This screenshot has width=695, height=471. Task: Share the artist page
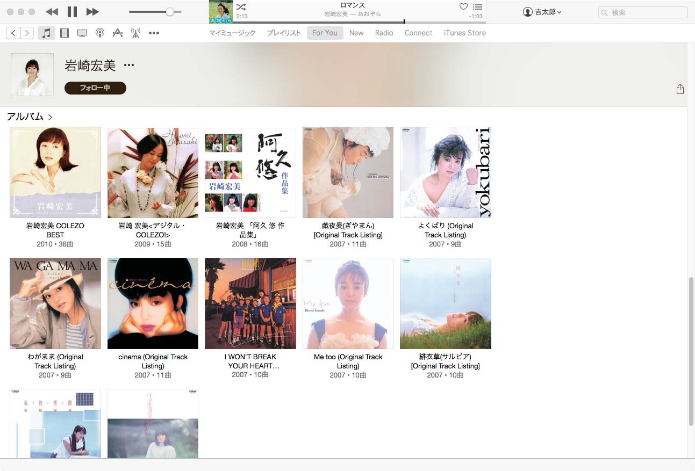680,89
